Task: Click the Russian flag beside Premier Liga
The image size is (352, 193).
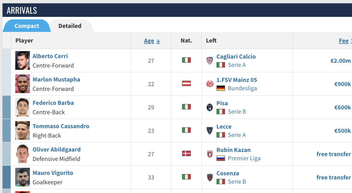Action: 221,158
